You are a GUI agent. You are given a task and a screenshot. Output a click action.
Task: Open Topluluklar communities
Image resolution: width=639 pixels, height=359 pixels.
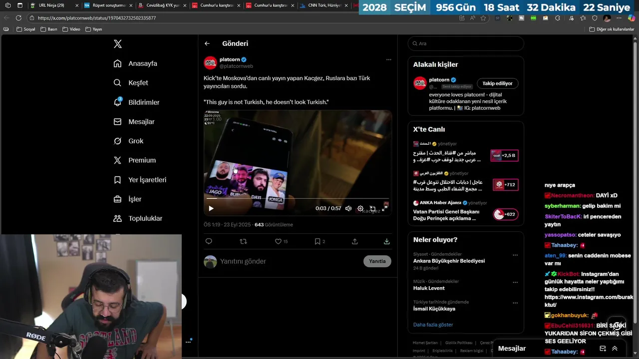(x=138, y=218)
